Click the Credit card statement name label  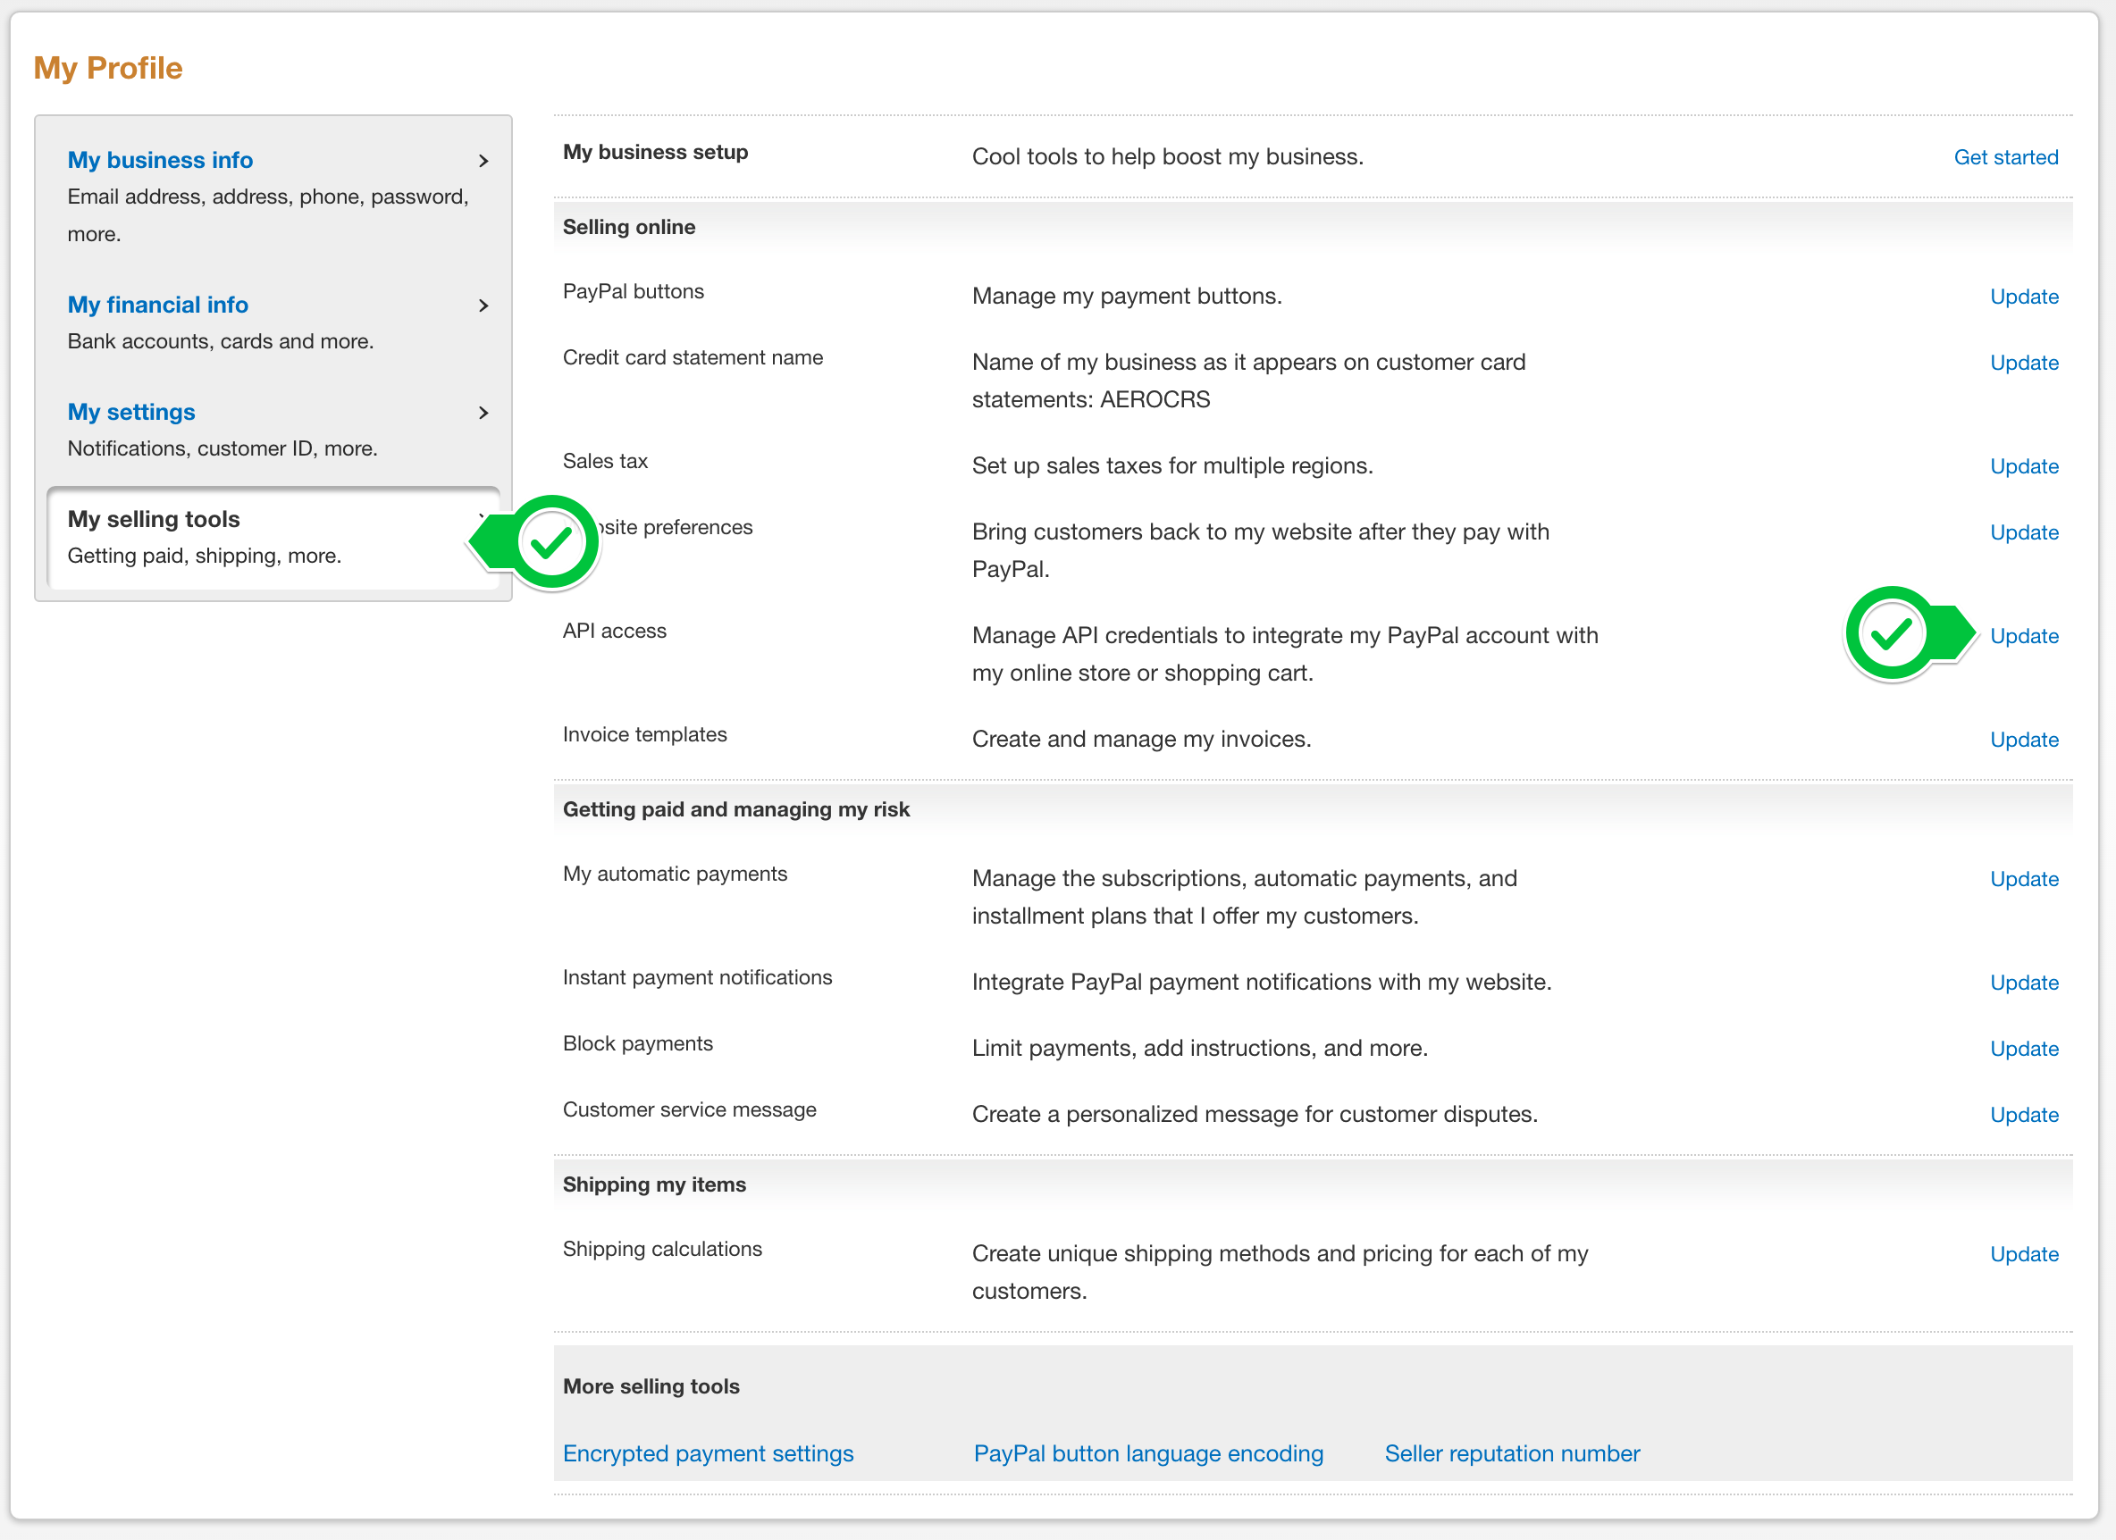click(693, 357)
